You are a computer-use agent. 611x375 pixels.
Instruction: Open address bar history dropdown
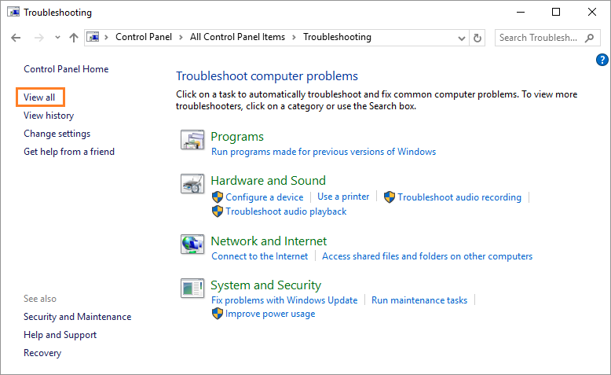click(461, 39)
